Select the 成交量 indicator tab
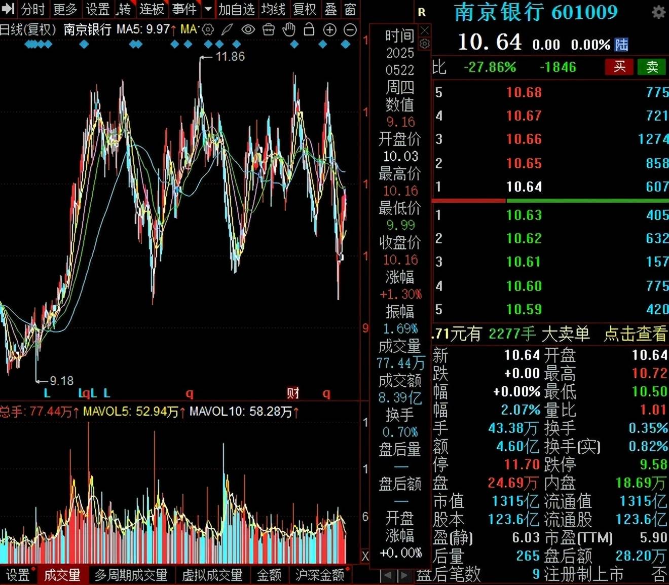Image resolution: width=669 pixels, height=585 pixels. click(62, 575)
